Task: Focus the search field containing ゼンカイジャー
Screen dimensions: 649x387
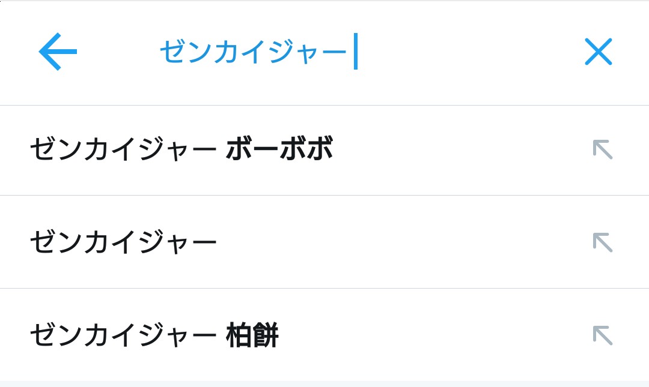Action: click(x=252, y=52)
